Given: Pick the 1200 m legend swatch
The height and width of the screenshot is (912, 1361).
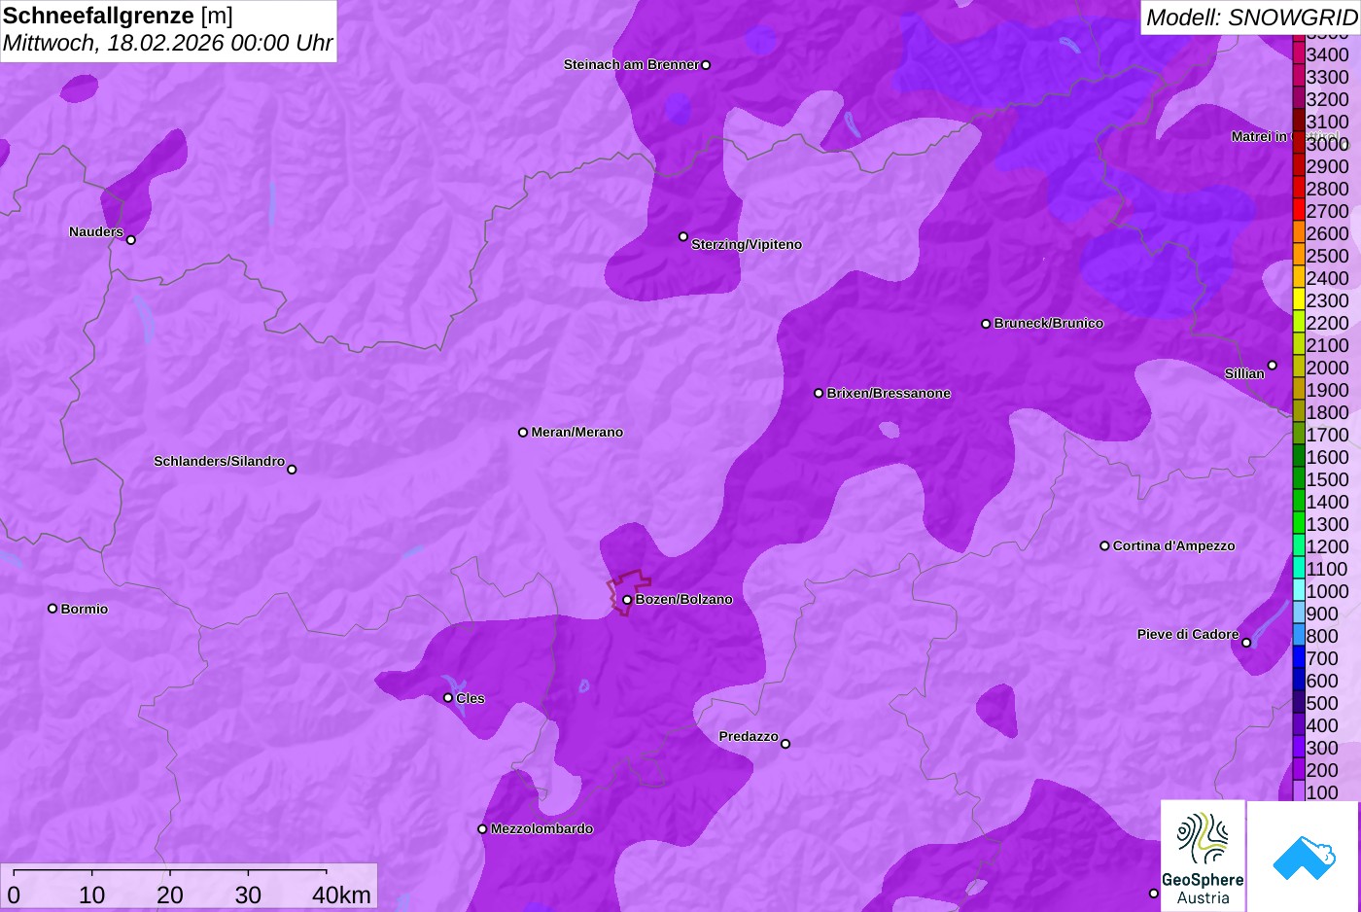Looking at the screenshot, I should point(1298,546).
